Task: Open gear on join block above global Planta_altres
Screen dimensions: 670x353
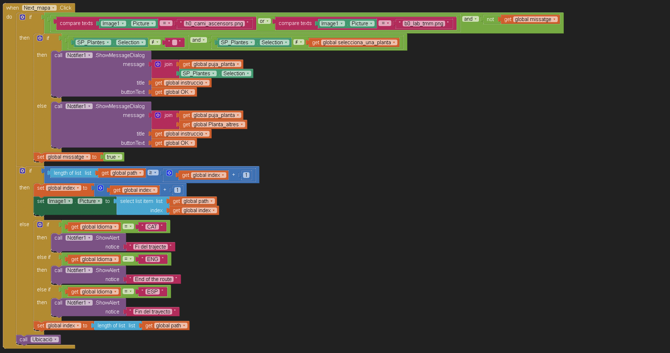Action: pos(158,115)
